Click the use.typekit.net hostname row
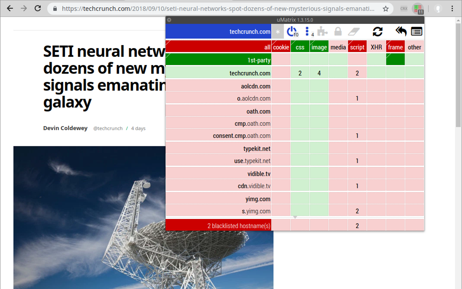 click(x=218, y=160)
